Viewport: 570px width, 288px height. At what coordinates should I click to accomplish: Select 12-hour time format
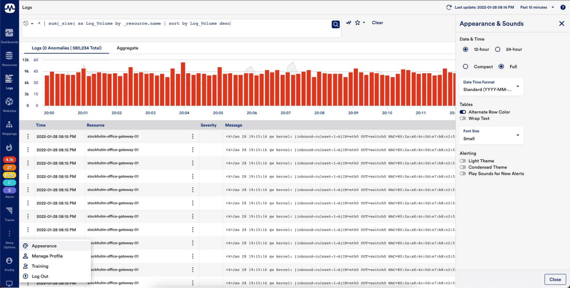[x=465, y=49]
